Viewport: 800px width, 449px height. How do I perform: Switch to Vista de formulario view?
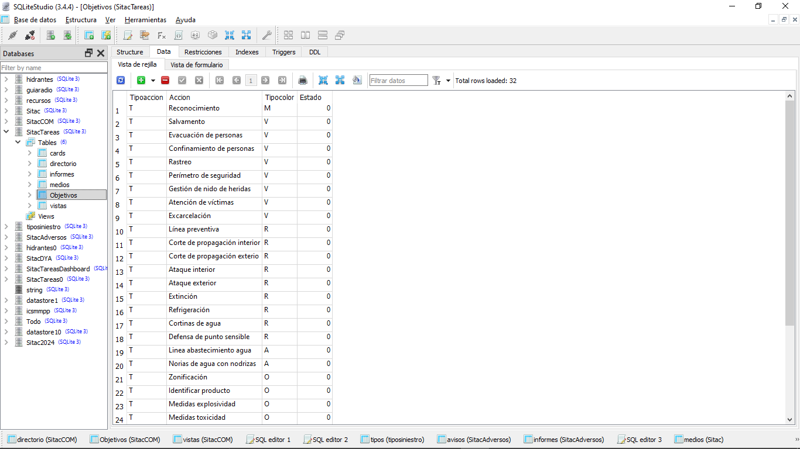tap(196, 65)
